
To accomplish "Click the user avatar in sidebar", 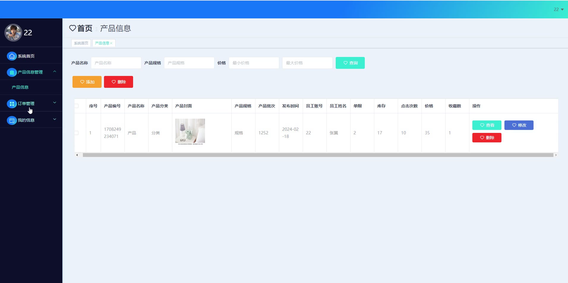I will (x=13, y=33).
